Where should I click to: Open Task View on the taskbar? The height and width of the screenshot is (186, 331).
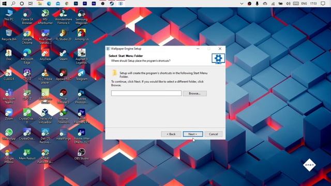tap(31, 4)
